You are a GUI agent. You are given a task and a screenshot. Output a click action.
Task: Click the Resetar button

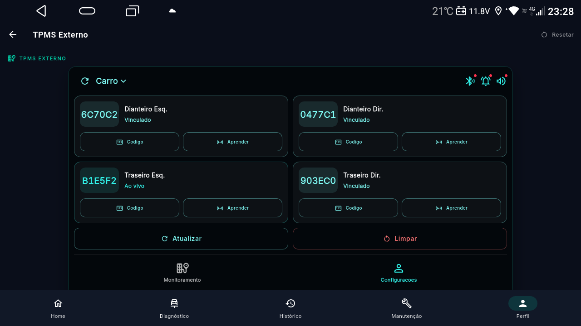(x=557, y=35)
